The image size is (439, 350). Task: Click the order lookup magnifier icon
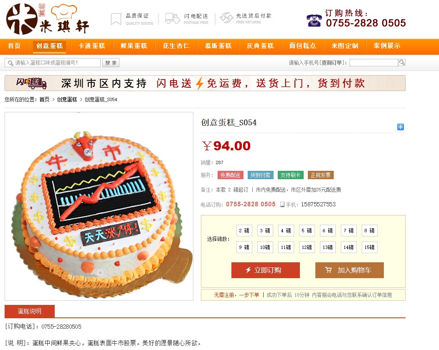402,62
